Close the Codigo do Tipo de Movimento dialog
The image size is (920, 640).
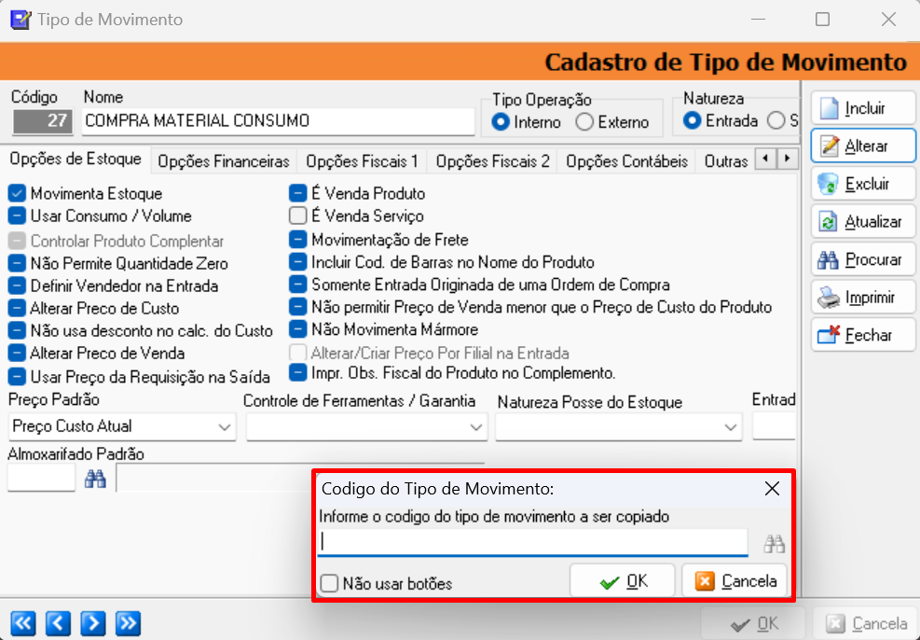pos(772,489)
